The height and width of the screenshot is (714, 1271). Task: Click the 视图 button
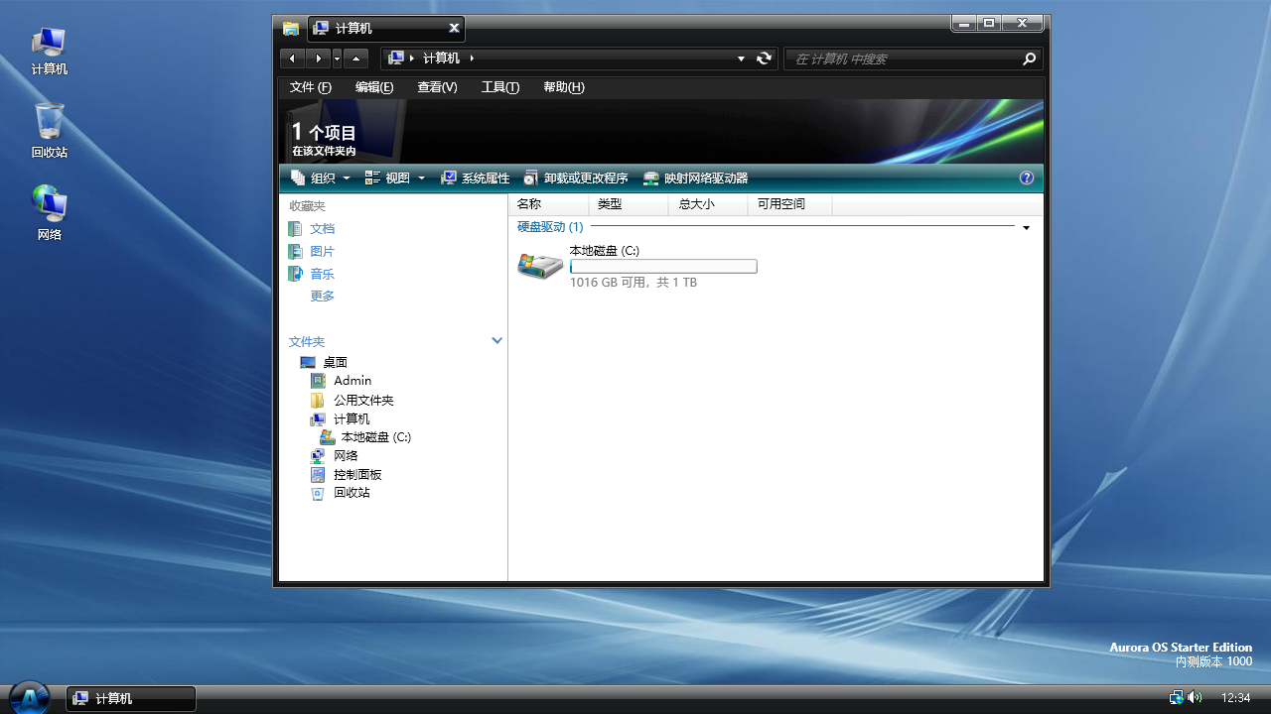coord(387,178)
